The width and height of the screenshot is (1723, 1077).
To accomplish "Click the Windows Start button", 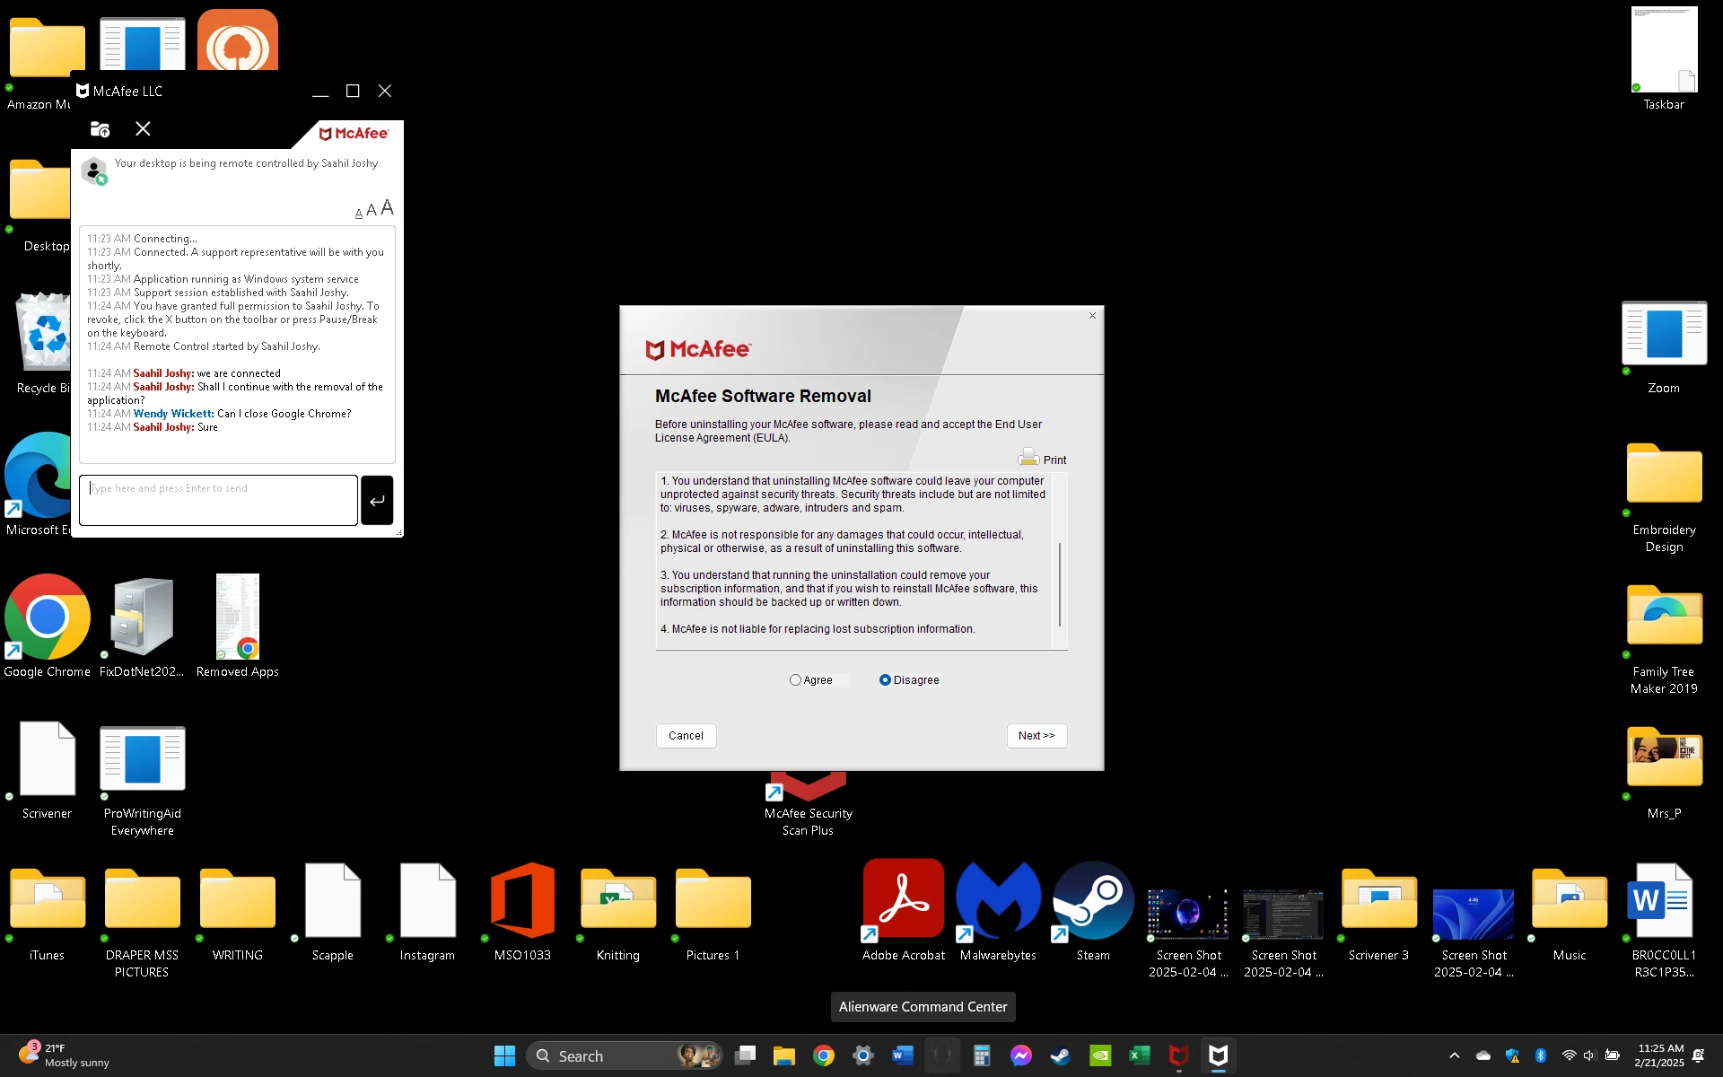I will pyautogui.click(x=504, y=1056).
